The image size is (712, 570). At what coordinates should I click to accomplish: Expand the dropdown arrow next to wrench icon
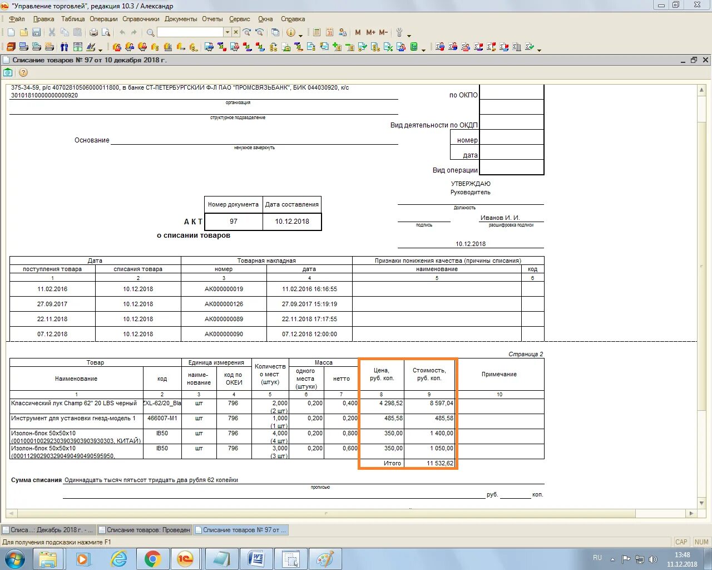pyautogui.click(x=409, y=36)
